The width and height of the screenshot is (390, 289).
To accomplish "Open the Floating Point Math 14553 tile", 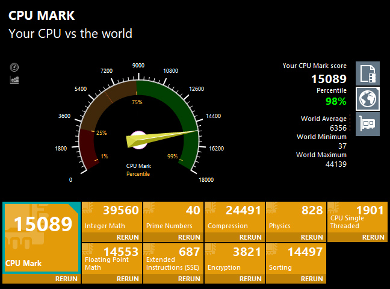I will 112,259.
